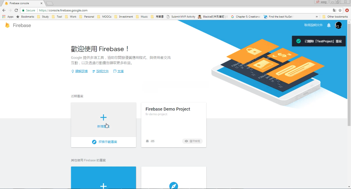Click the TestProject deleted notification toast
The width and height of the screenshot is (351, 189).
319,41
